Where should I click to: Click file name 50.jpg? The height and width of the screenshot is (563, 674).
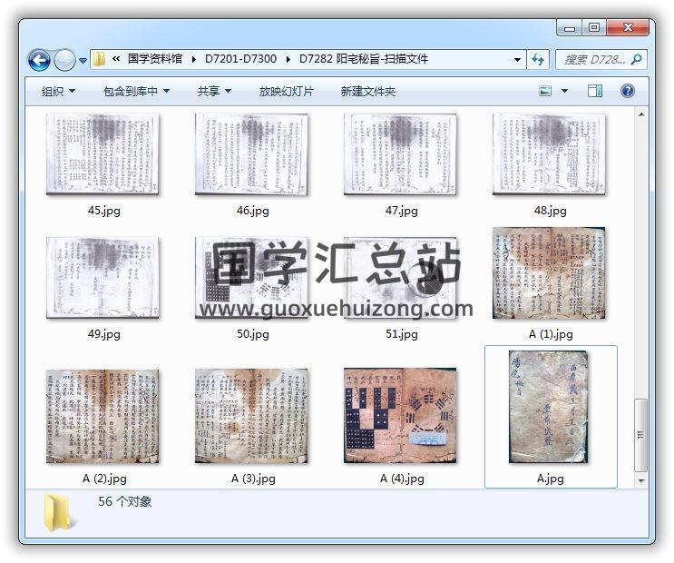253,334
